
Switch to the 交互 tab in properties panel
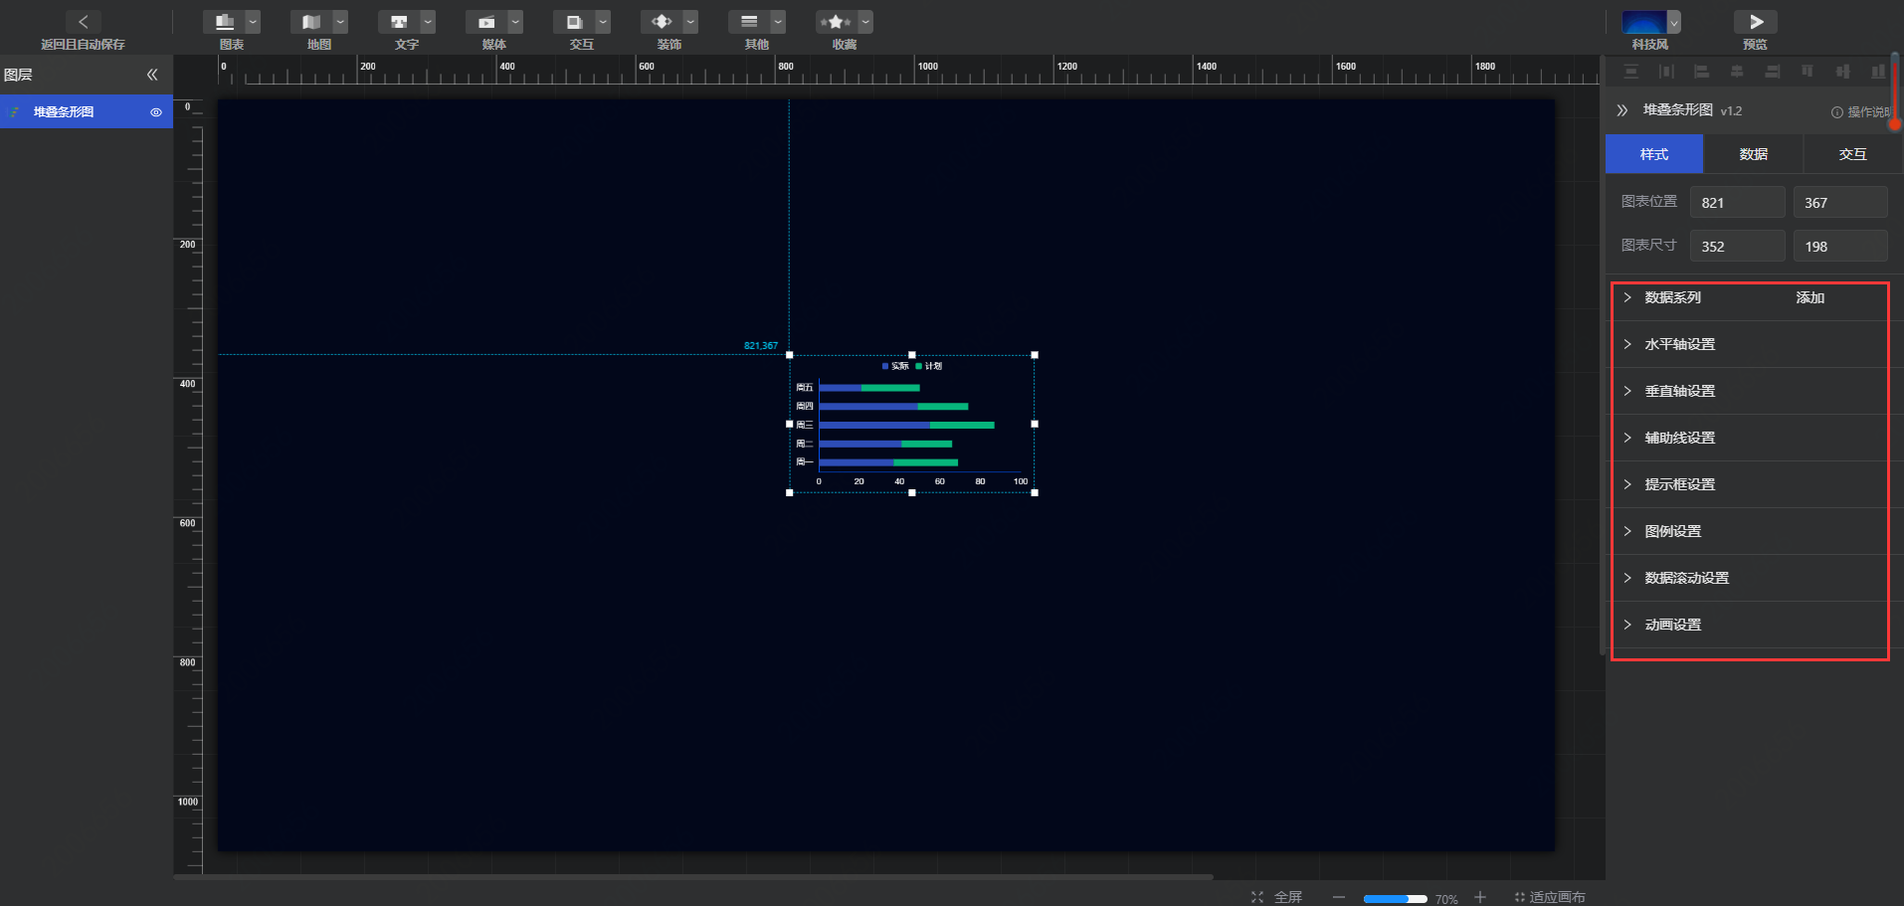1852,154
